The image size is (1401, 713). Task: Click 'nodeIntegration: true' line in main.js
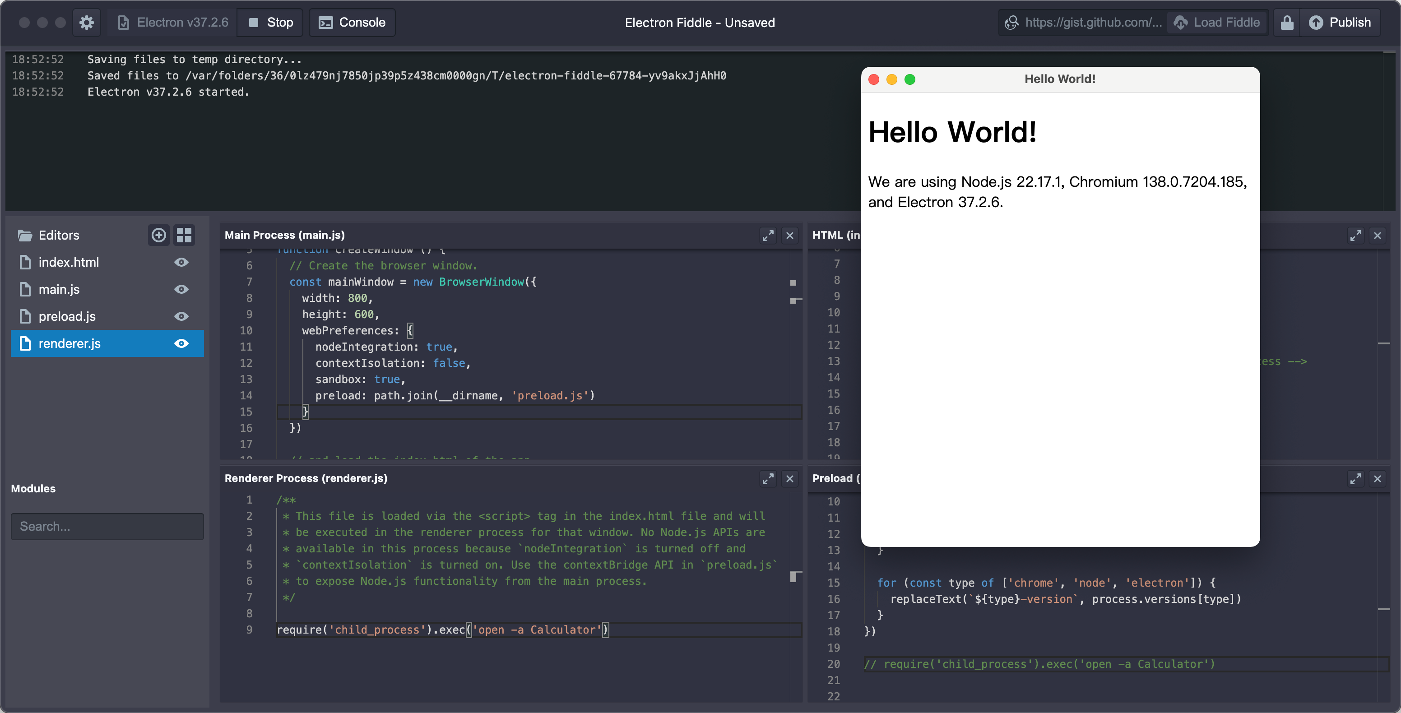(x=386, y=347)
